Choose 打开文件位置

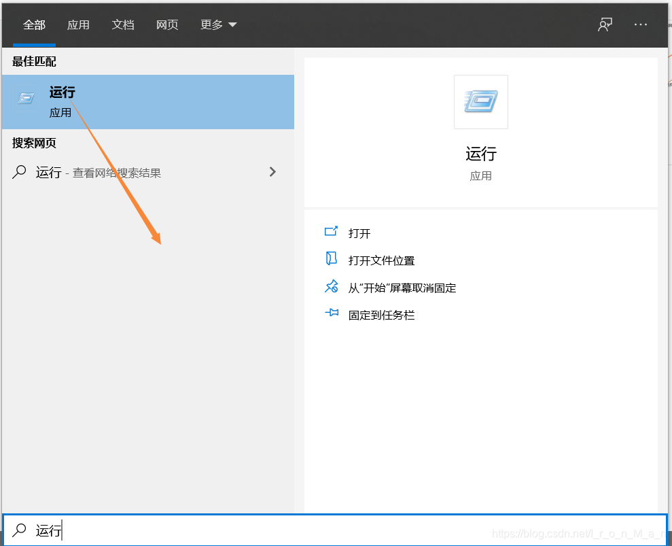point(381,260)
